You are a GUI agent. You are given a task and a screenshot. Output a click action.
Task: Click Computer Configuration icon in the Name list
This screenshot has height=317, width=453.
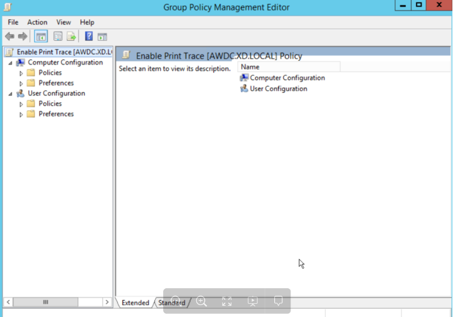coord(244,78)
